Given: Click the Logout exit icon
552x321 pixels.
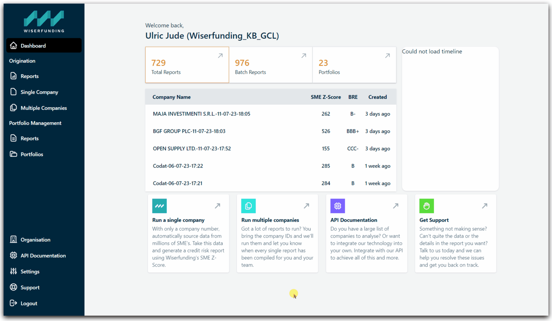Looking at the screenshot, I should point(13,303).
